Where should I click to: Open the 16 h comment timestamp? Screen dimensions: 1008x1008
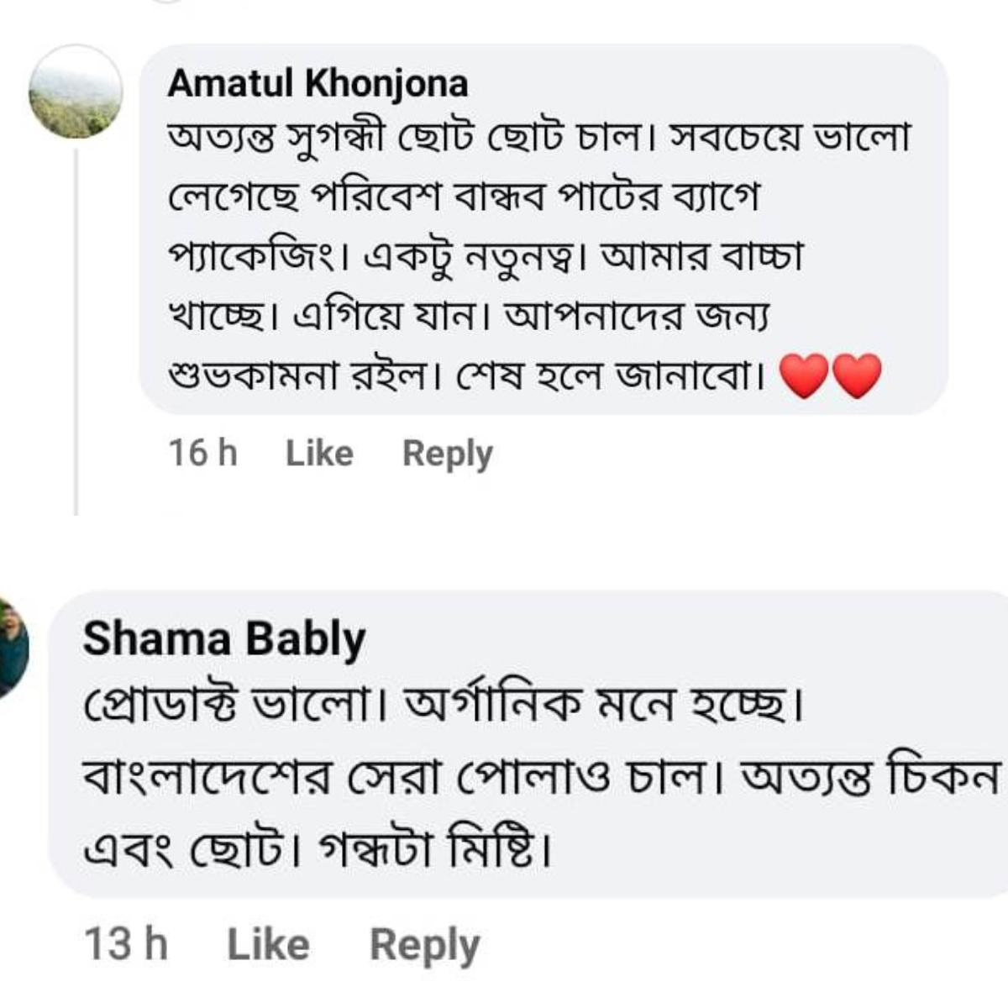pos(202,454)
